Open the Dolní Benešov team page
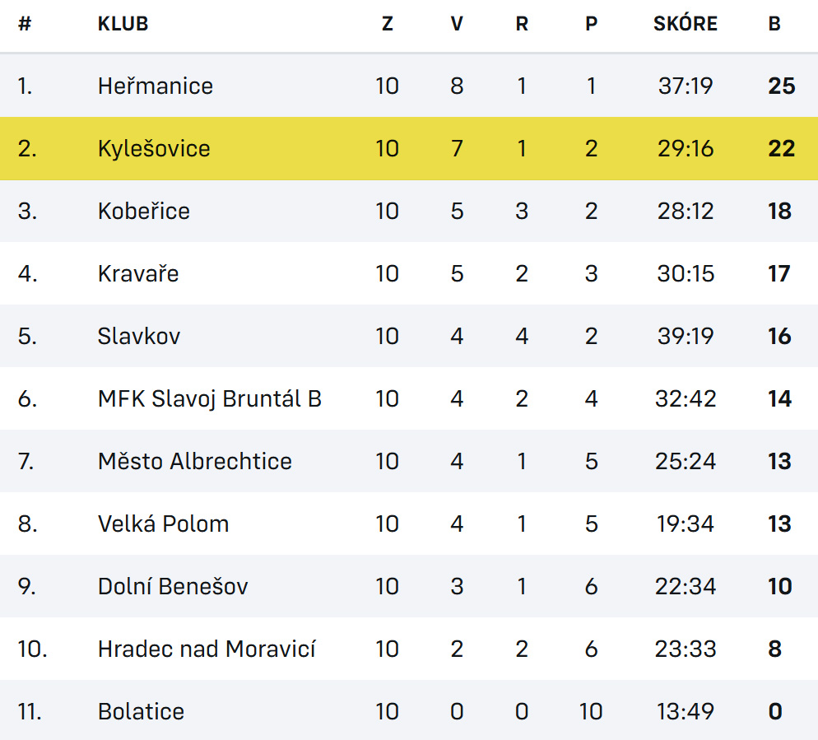 coord(172,586)
